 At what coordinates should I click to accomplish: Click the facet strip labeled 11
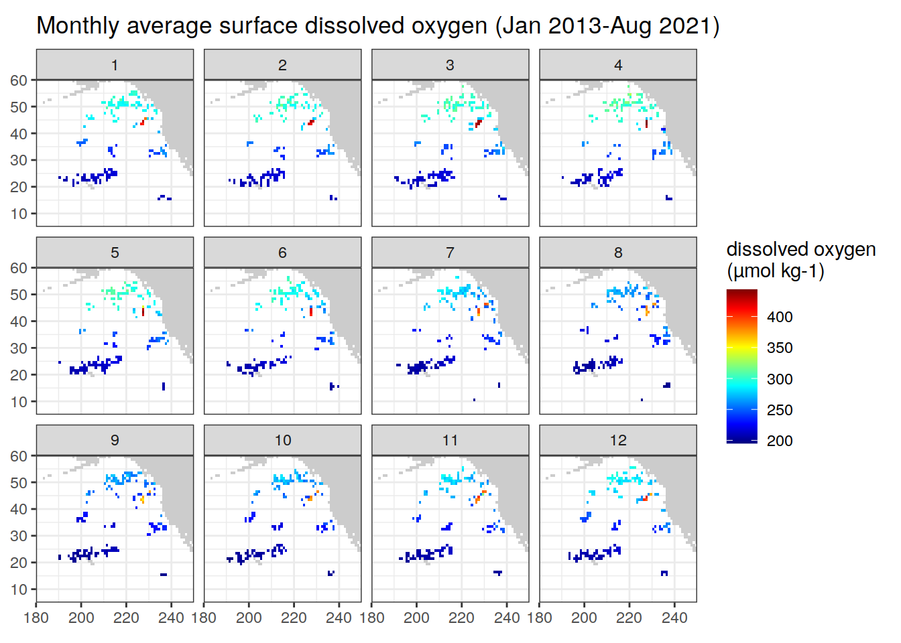click(x=450, y=440)
